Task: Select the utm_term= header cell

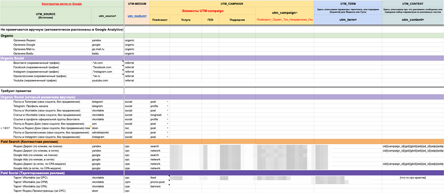Action: click(x=348, y=20)
